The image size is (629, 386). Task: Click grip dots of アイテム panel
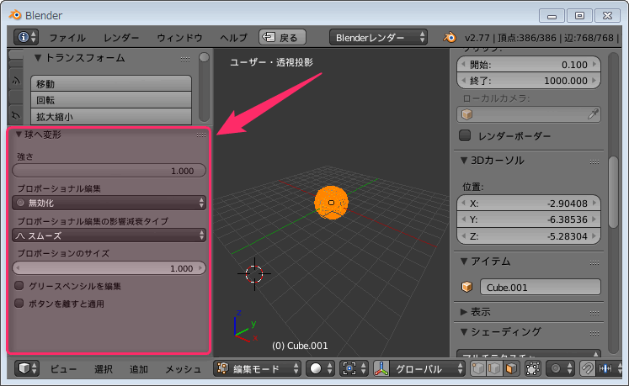pos(594,263)
